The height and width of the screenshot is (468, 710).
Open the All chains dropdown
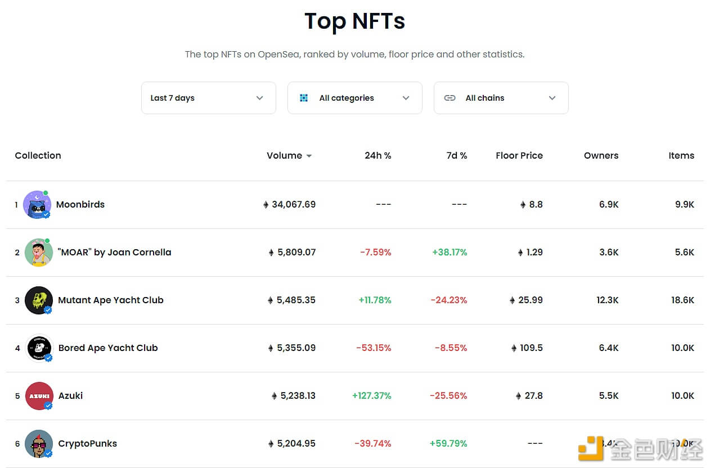click(501, 98)
